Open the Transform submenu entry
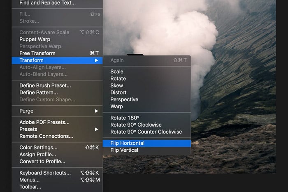This screenshot has width=288, height=192. (x=57, y=60)
